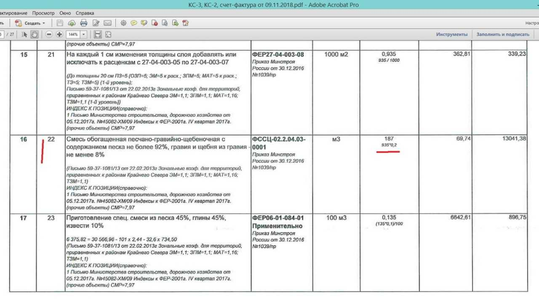Click the cloud upload icon
The width and height of the screenshot is (539, 307).
(x=72, y=23)
